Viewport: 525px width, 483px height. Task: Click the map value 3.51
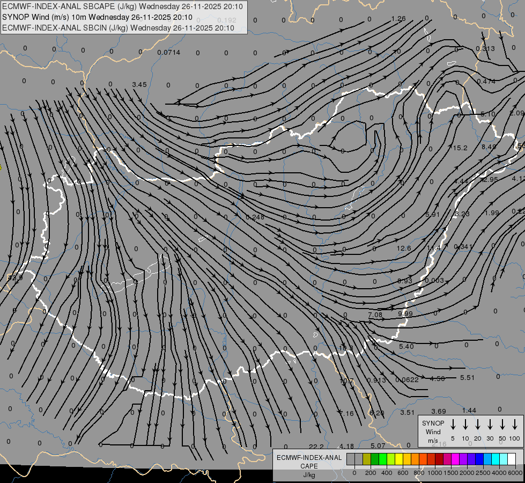(x=407, y=413)
